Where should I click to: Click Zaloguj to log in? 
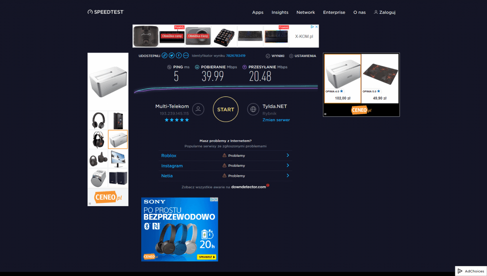pyautogui.click(x=384, y=12)
